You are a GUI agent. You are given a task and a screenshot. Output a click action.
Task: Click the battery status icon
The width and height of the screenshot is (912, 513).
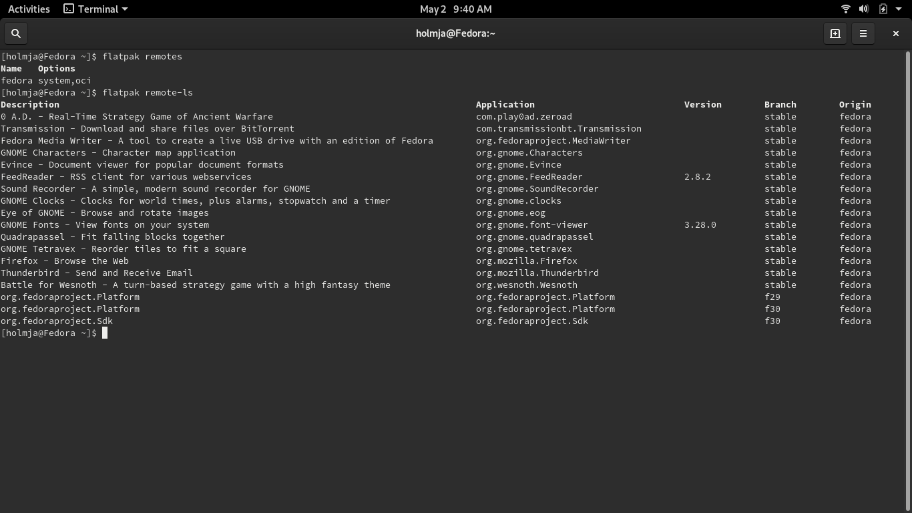click(883, 9)
